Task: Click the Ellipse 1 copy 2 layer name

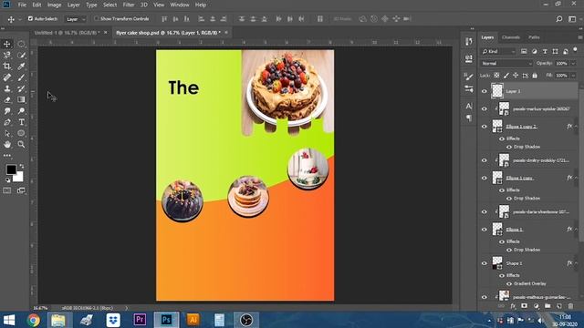Action: (x=521, y=127)
